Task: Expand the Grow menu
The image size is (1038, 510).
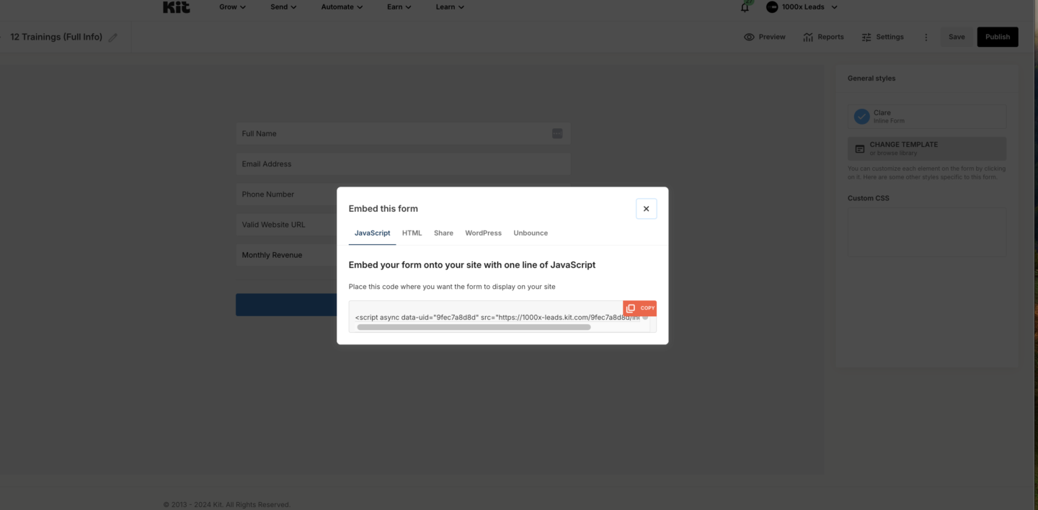Action: pyautogui.click(x=232, y=7)
